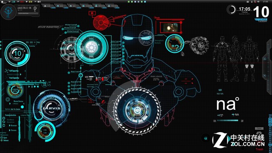
Task: Expand the Themes entry arrow
Action: pos(10,130)
